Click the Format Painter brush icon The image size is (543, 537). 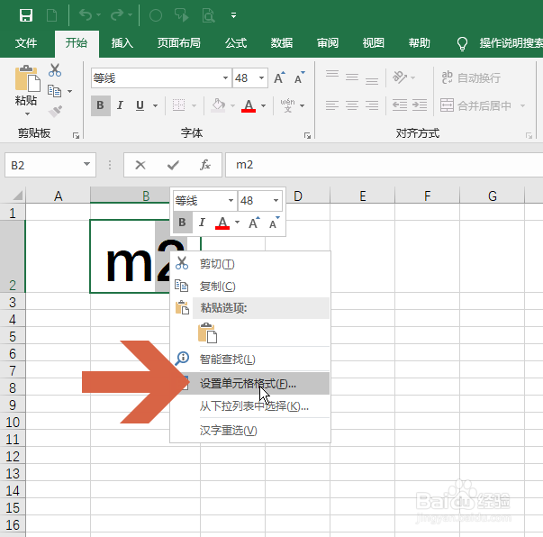55,111
